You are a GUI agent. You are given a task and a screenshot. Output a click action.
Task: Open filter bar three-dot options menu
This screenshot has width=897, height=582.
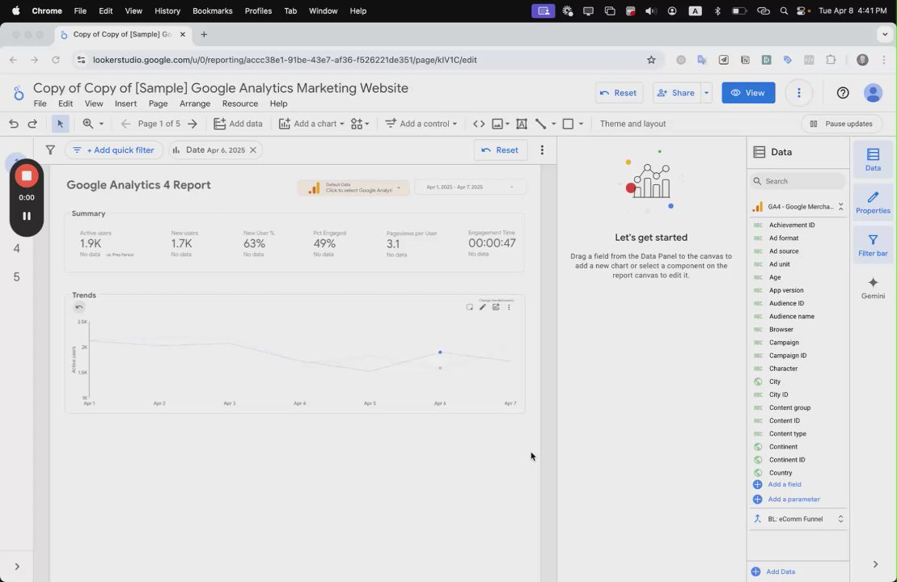(x=542, y=150)
